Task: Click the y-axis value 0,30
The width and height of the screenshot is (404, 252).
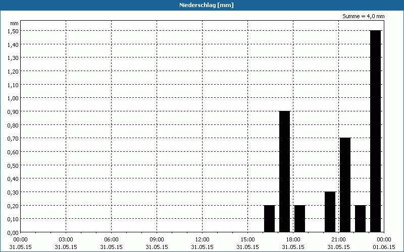Action: pyautogui.click(x=13, y=193)
